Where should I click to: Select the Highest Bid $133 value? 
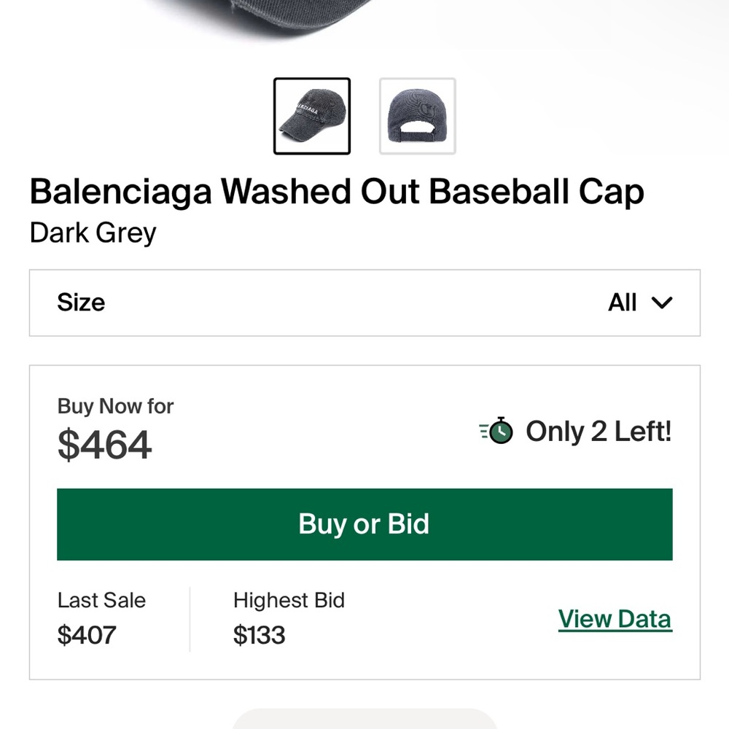[x=258, y=635]
